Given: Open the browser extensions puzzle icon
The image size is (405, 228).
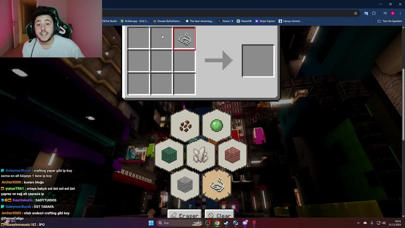Looking at the screenshot, I should tap(374, 13).
